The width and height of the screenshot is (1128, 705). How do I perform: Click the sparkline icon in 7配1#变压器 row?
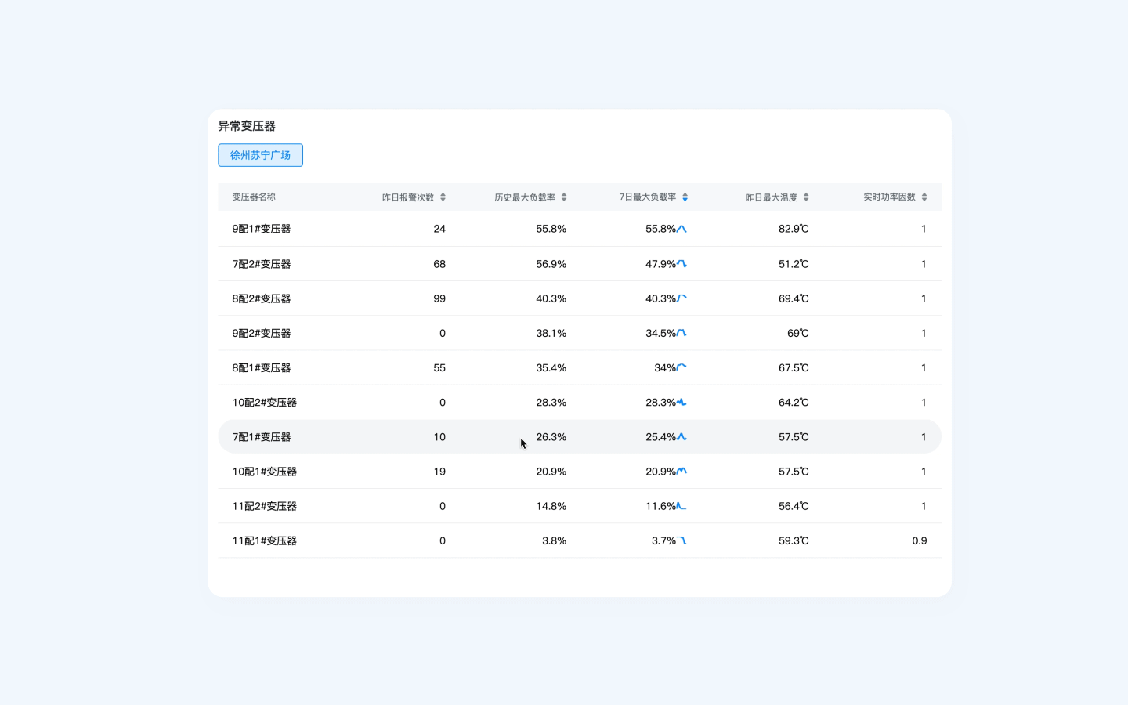[681, 437]
